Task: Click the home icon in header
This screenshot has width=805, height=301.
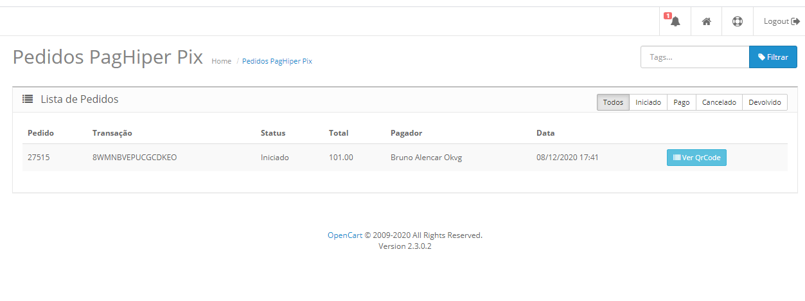Action: pyautogui.click(x=706, y=22)
